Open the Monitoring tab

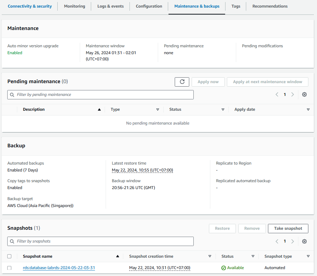click(75, 6)
